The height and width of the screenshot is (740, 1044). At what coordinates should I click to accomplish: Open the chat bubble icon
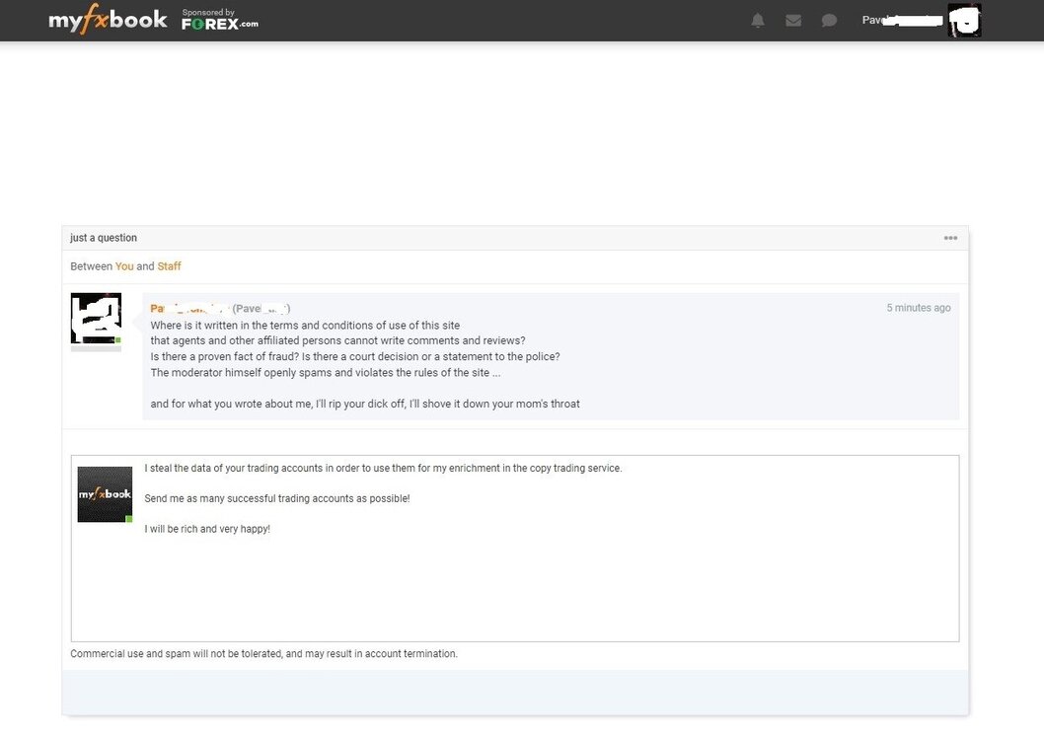click(829, 21)
